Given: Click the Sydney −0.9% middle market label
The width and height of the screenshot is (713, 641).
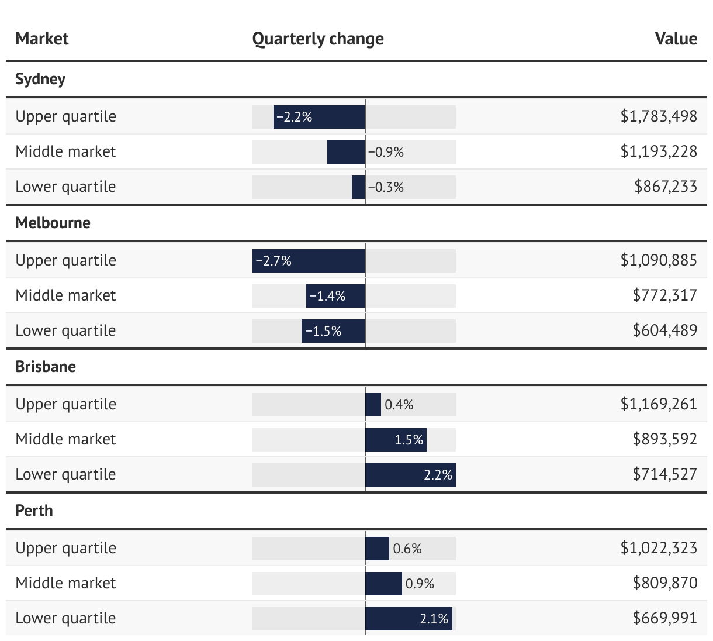Looking at the screenshot, I should click(386, 152).
